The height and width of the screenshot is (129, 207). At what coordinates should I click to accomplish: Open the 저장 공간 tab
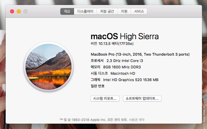[107, 11]
